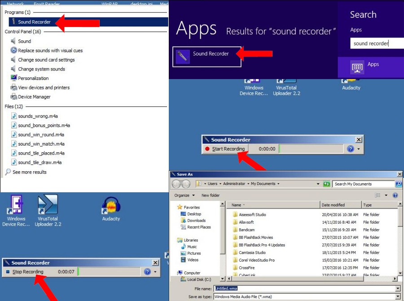Click the Back arrow in Save As dialog
404x301 pixels.
[x=176, y=184]
